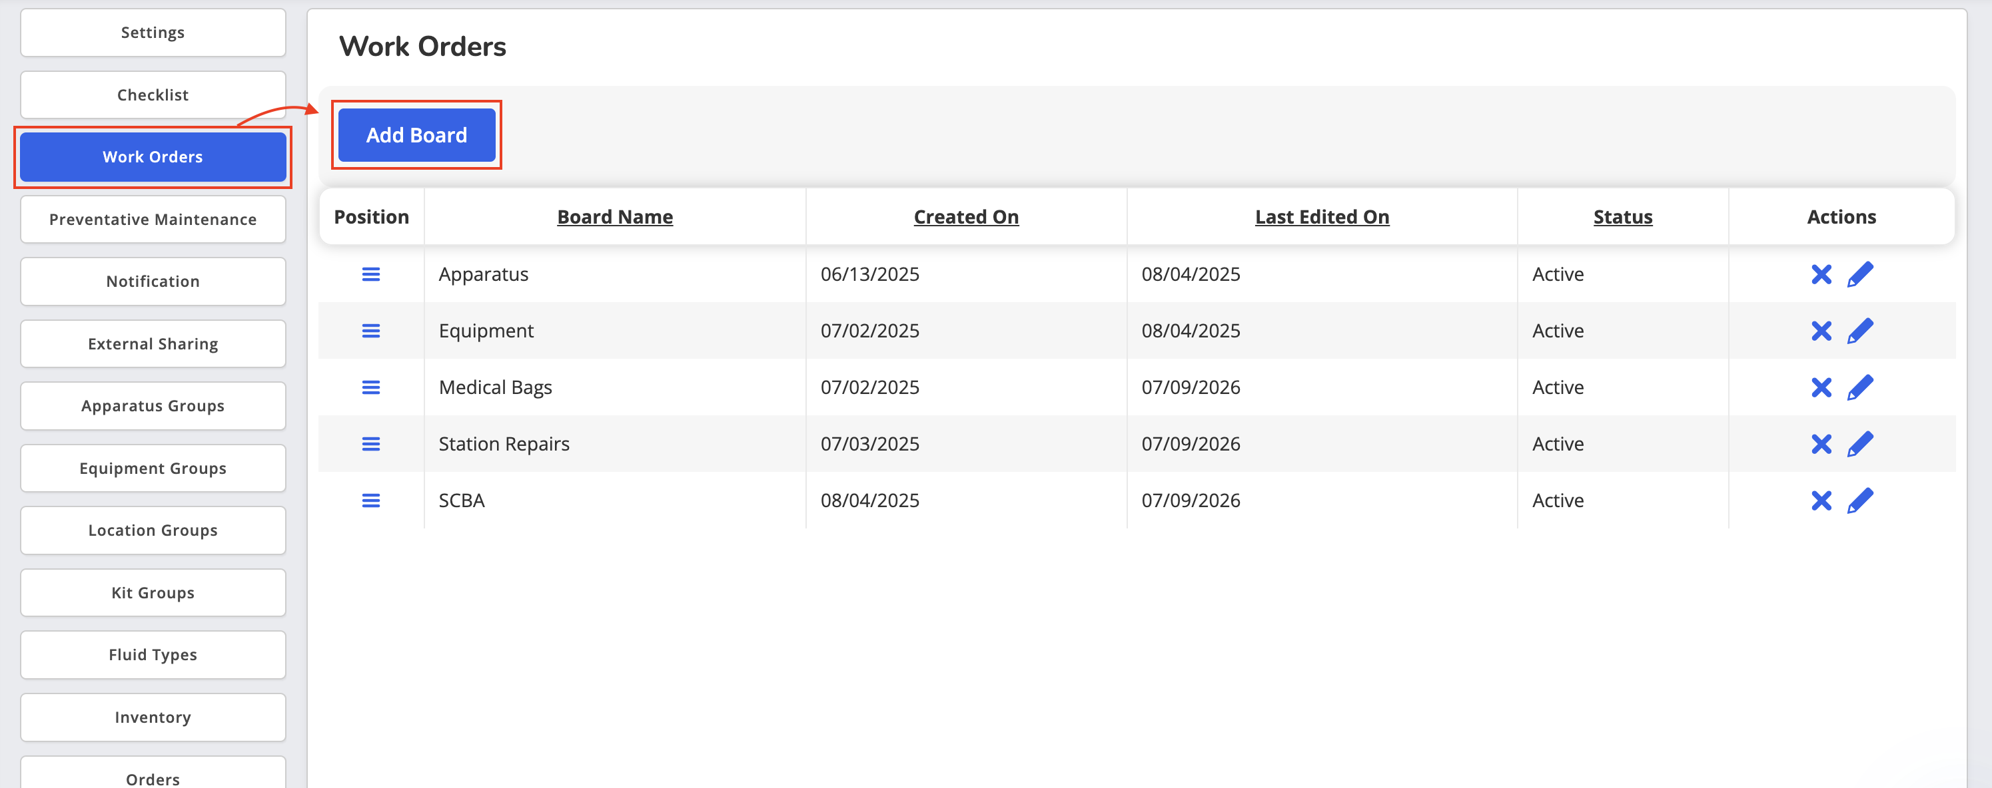
Task: Click the created date 06/13/2025
Action: [870, 274]
